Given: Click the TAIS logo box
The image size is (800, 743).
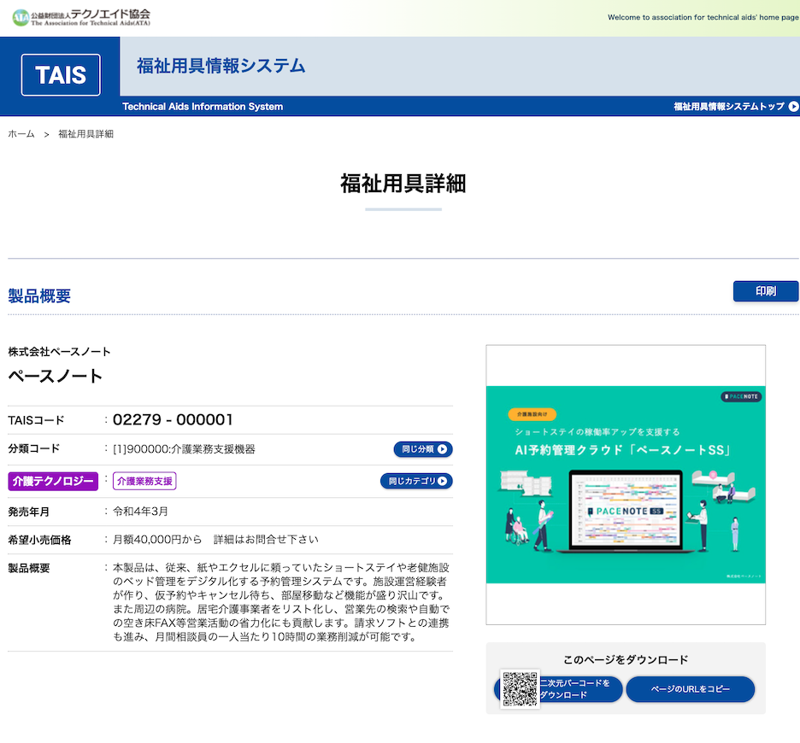Looking at the screenshot, I should point(61,75).
